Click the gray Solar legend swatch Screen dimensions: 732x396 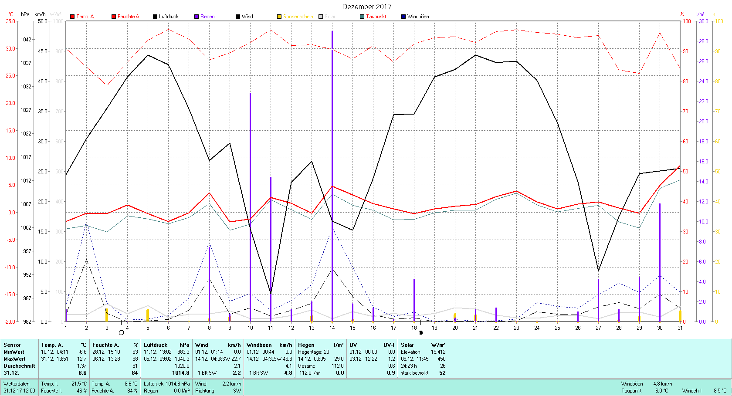[x=321, y=17]
